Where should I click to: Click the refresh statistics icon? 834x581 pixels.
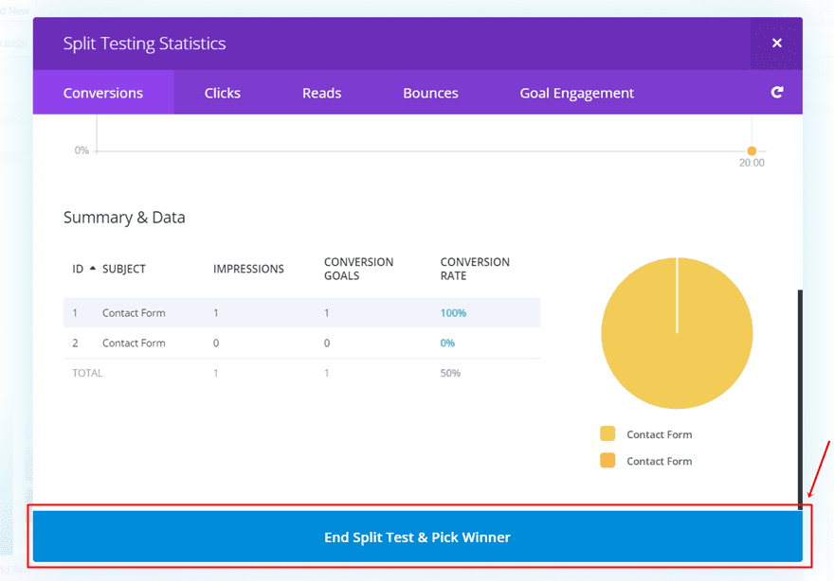click(x=776, y=93)
